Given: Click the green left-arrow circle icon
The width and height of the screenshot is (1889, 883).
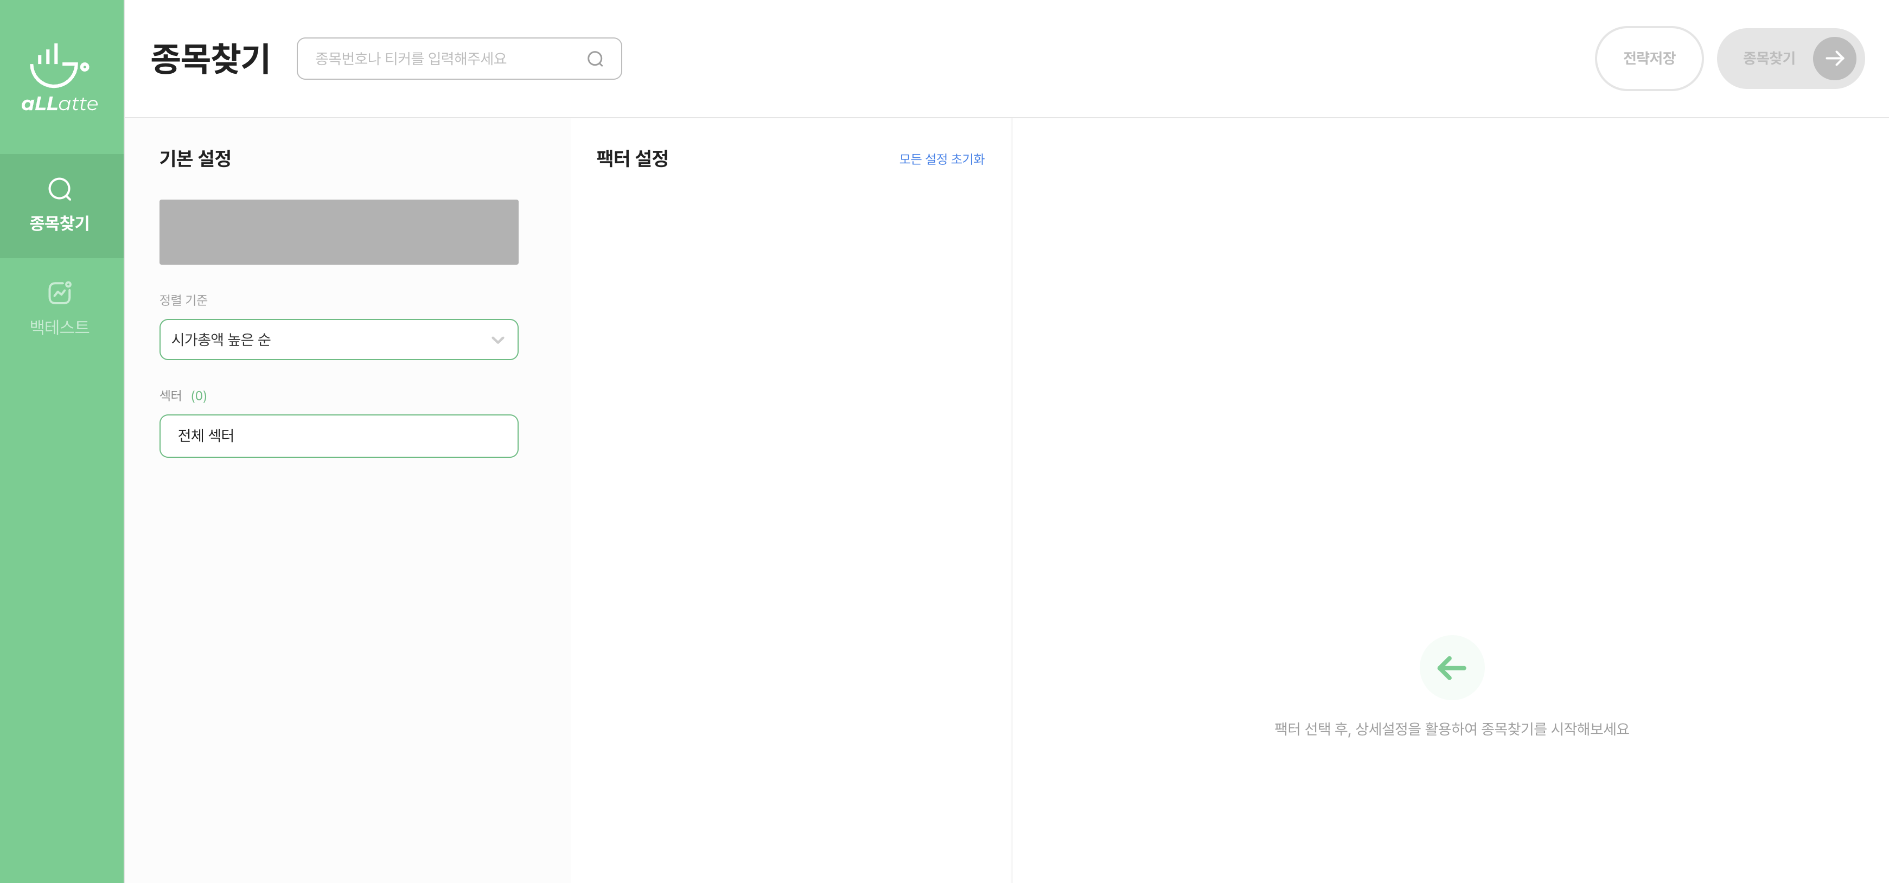Looking at the screenshot, I should [x=1451, y=667].
